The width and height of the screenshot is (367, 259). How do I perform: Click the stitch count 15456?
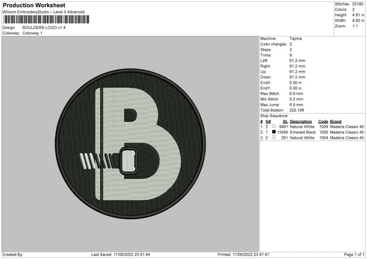[x=283, y=133]
